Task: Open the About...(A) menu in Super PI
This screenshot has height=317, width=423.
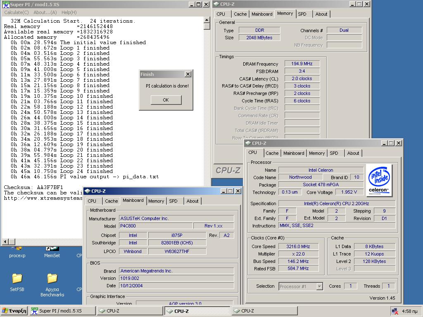Action: point(45,12)
